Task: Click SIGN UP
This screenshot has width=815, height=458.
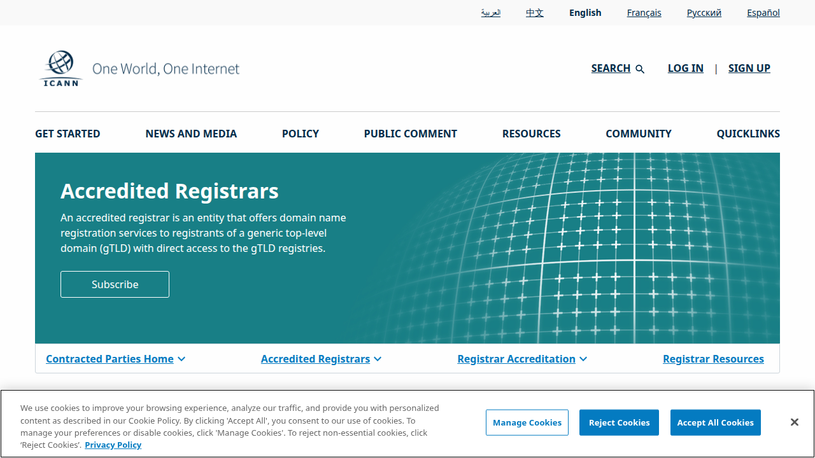Action: [x=749, y=68]
